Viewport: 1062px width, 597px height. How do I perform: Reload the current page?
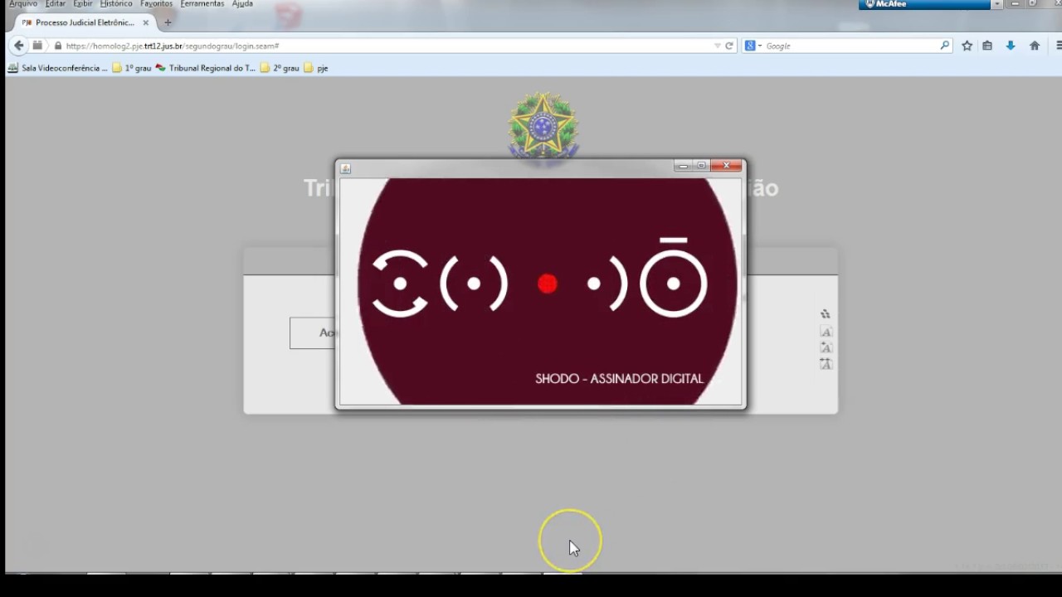pyautogui.click(x=729, y=46)
